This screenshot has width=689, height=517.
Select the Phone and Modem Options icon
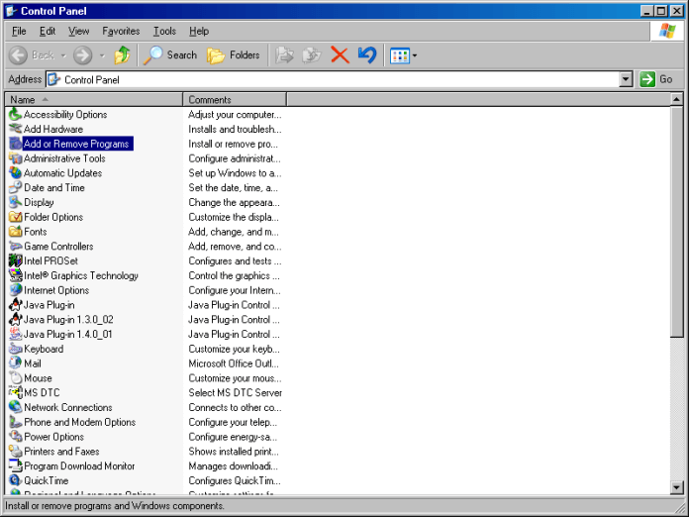coord(16,422)
